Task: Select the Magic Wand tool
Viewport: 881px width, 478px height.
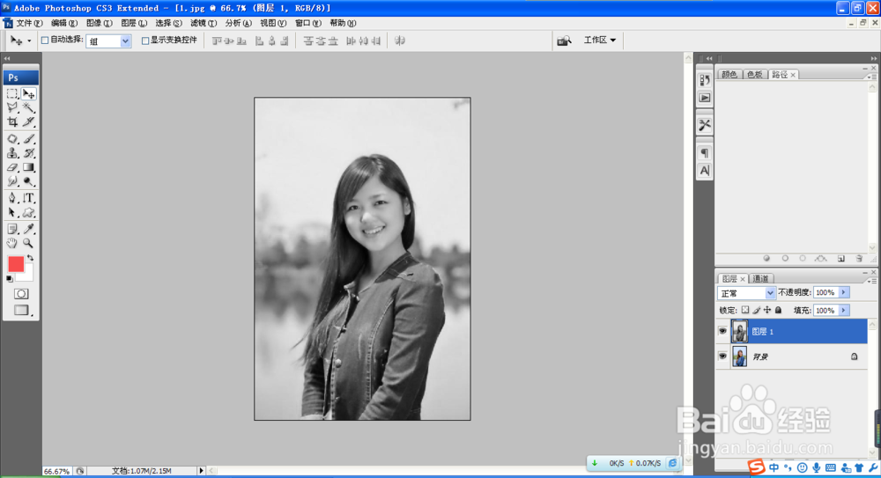Action: 29,107
